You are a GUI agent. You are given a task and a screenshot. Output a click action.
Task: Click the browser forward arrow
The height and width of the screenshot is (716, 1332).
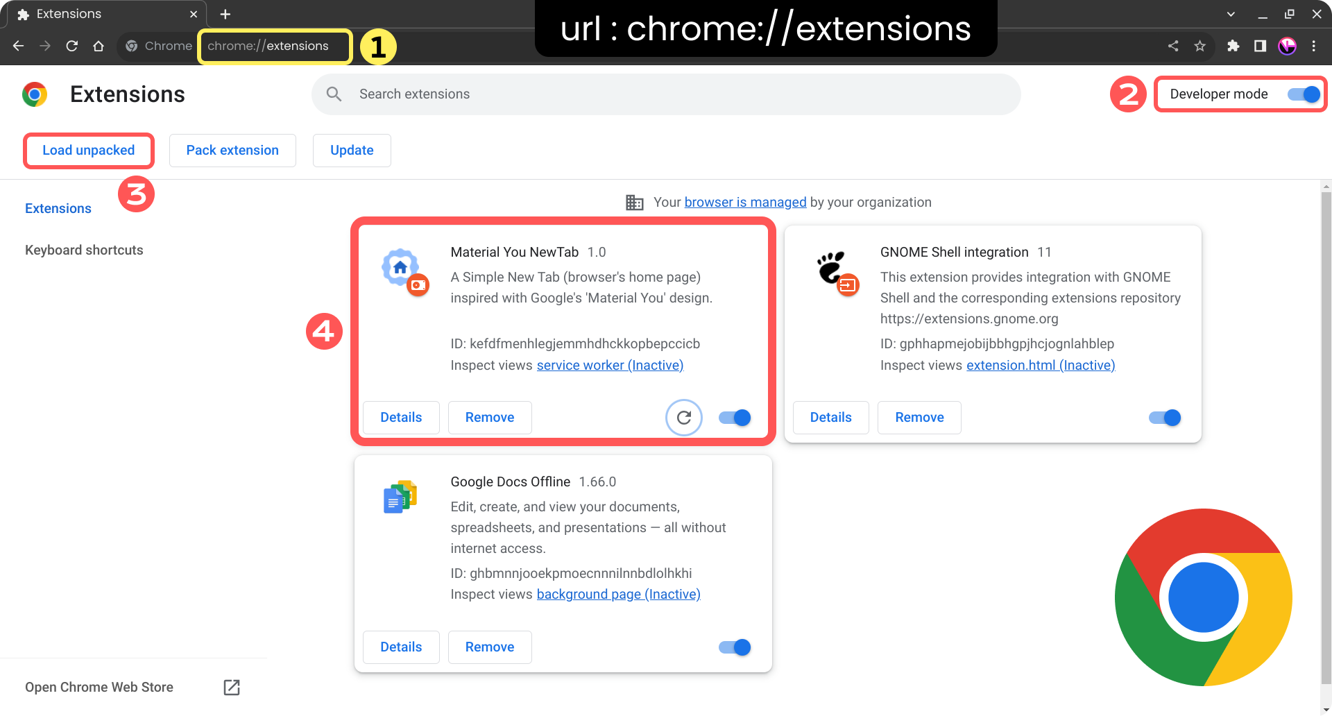click(x=45, y=46)
